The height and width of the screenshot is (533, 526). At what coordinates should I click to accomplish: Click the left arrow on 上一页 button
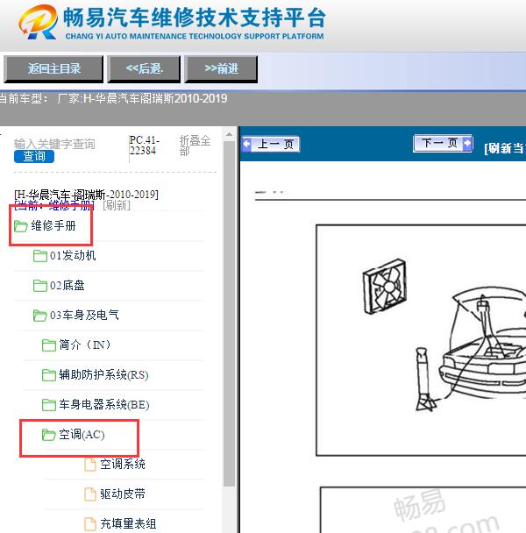click(247, 144)
